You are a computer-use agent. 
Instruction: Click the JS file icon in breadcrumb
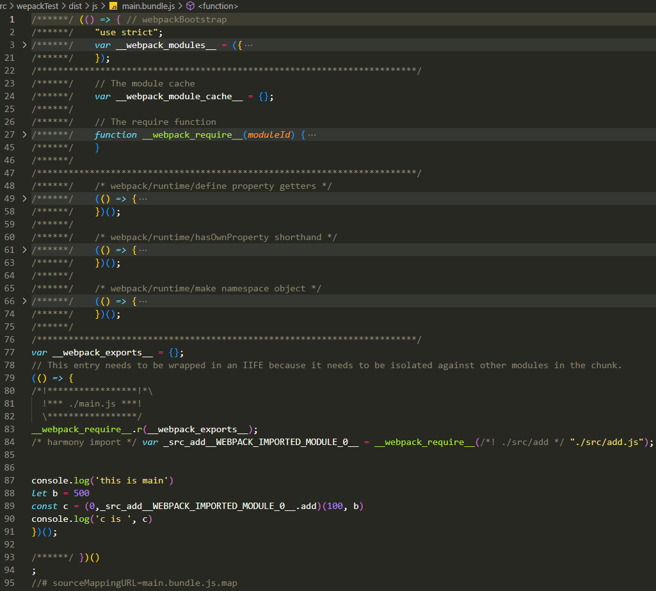113,6
